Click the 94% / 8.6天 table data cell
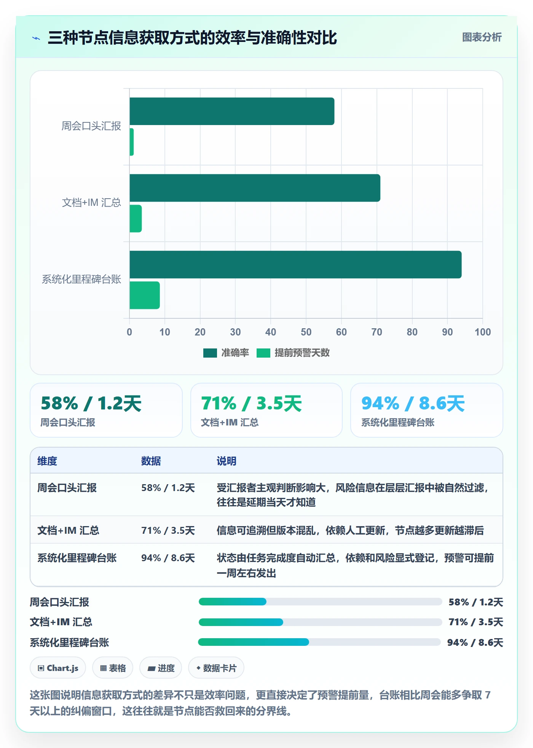The height and width of the screenshot is (748, 533). point(168,558)
